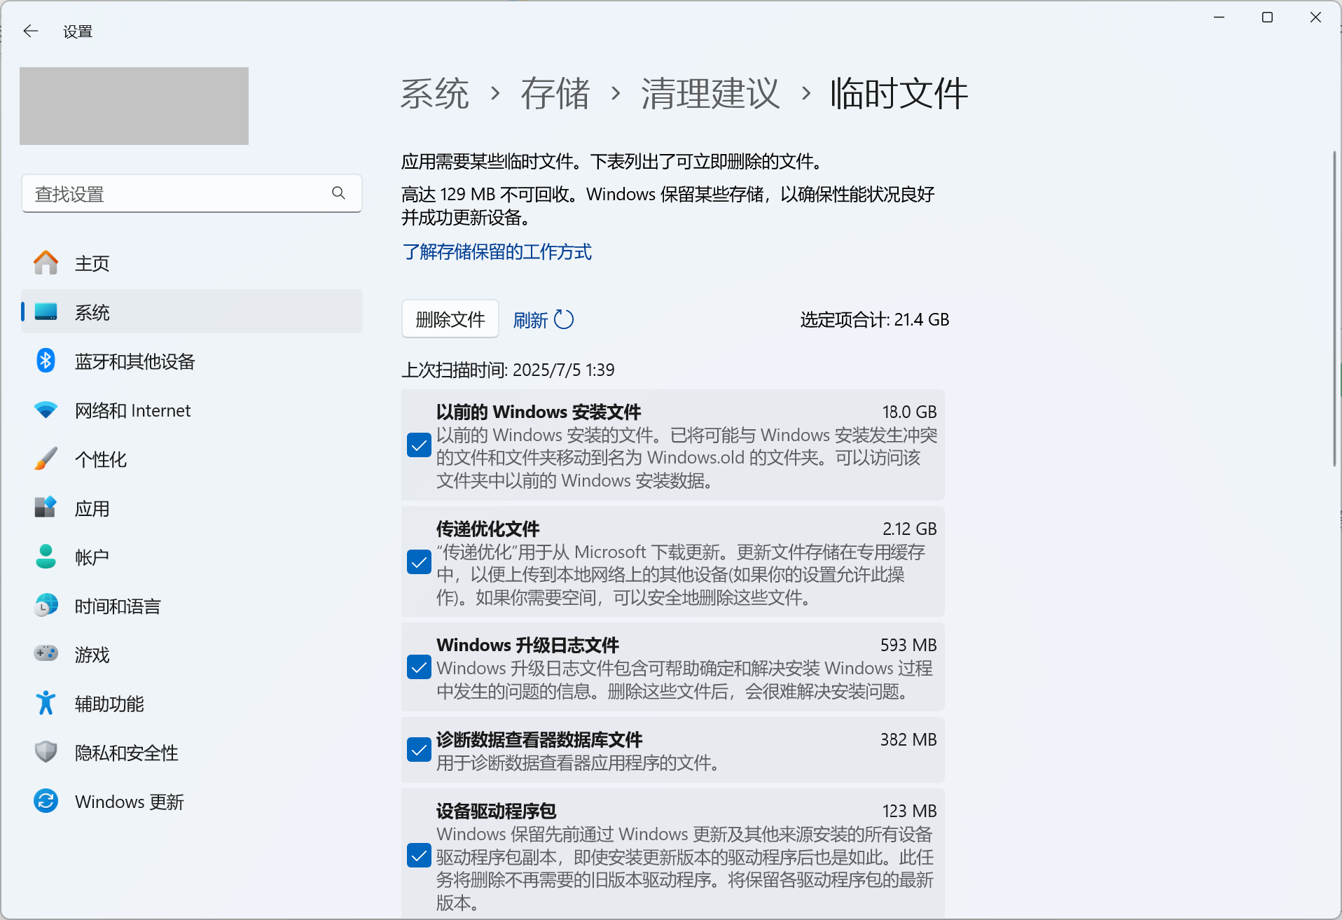This screenshot has width=1342, height=920.
Task: Uncheck 以前的 Windows 安装文件
Action: tap(419, 445)
